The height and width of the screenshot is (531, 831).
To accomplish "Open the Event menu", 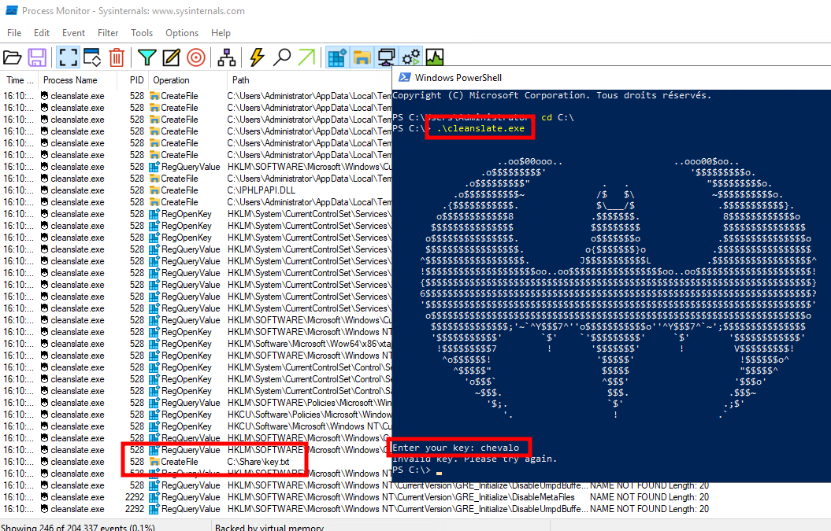I will pyautogui.click(x=73, y=33).
